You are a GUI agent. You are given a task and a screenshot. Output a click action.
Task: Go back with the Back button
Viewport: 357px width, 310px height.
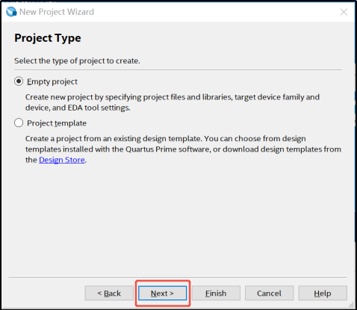(x=109, y=293)
